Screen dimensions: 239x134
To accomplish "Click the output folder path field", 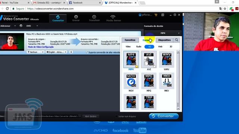I will (x=45, y=117).
